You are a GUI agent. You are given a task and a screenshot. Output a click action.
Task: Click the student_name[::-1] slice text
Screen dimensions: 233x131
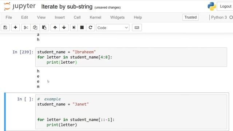click(x=91, y=120)
